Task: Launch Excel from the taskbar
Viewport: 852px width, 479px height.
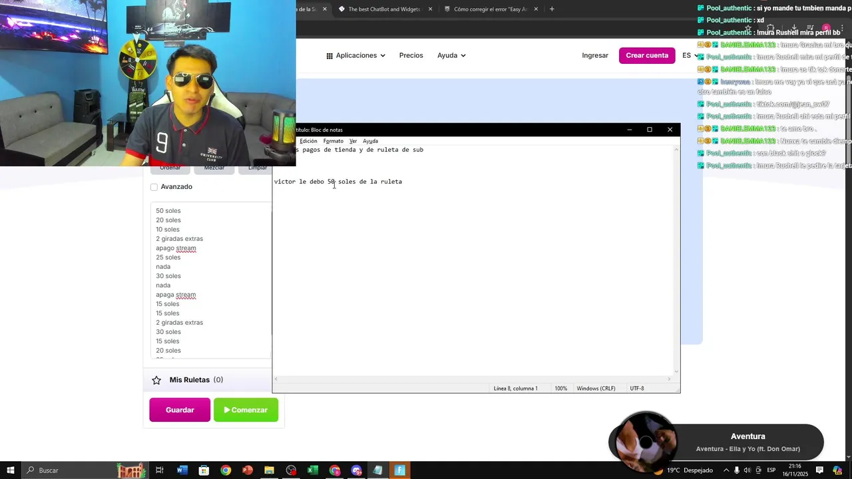Action: coord(313,470)
